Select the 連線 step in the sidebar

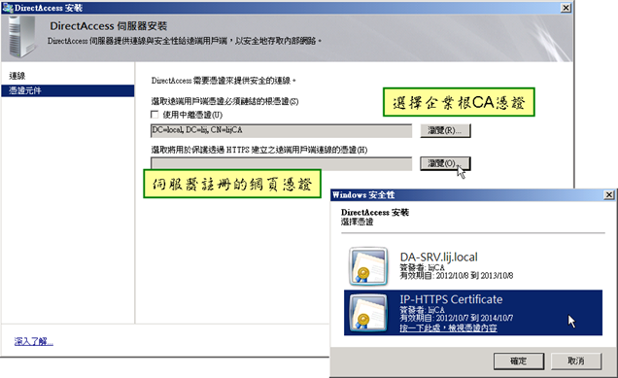(x=17, y=76)
